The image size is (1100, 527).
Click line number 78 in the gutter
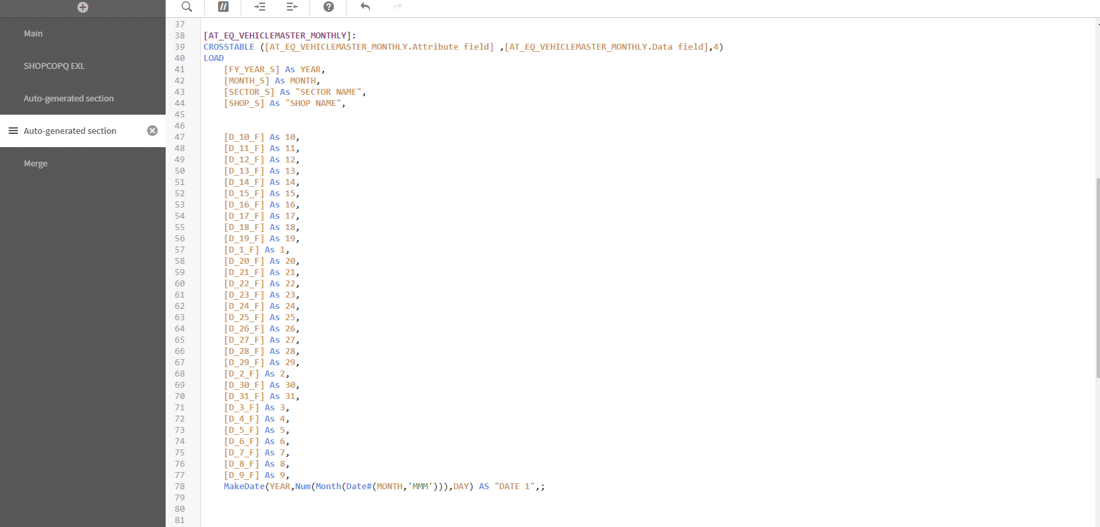(180, 487)
